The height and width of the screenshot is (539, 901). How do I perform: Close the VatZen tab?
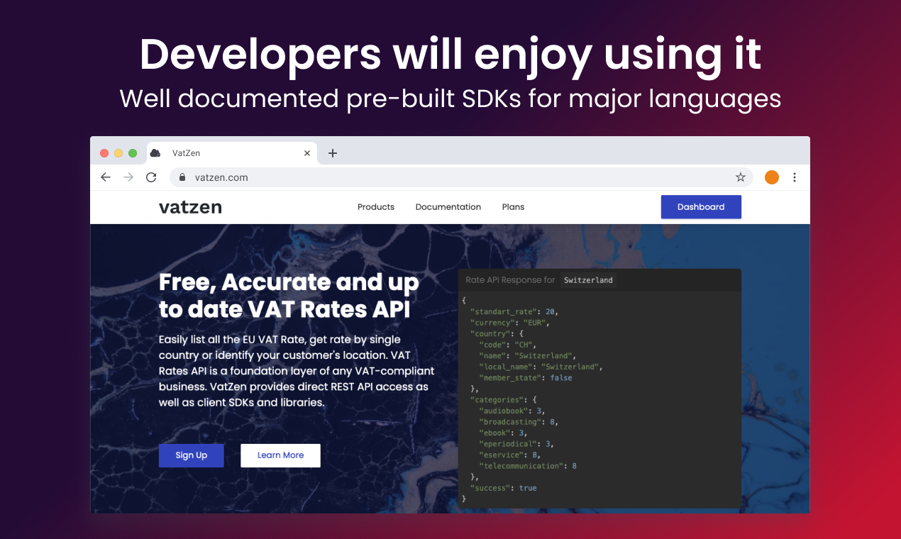[307, 153]
